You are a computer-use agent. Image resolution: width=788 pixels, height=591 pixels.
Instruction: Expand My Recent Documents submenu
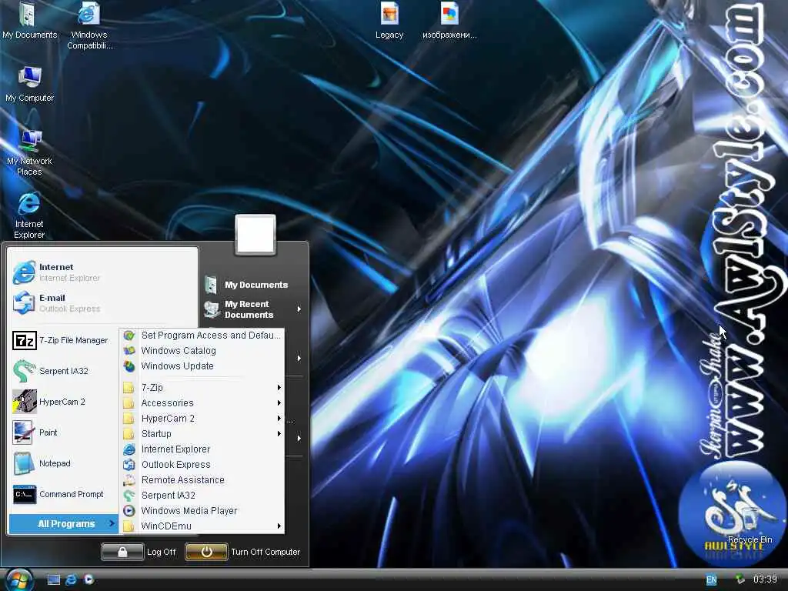click(253, 309)
